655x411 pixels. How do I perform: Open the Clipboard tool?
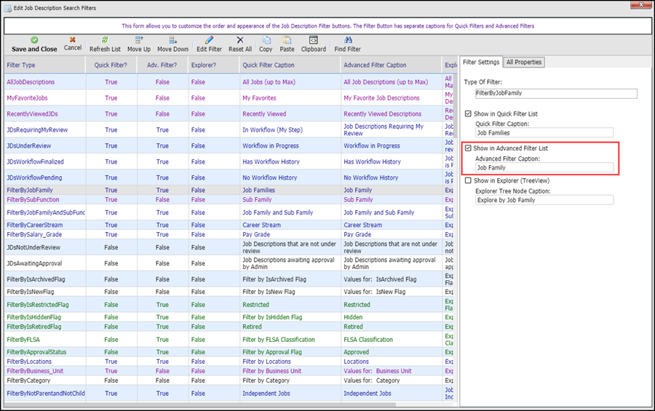[x=313, y=40]
